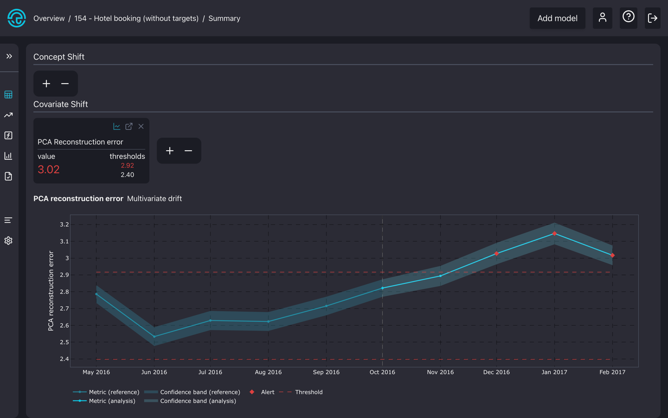Open Hotel booking model breadcrumb

tap(136, 18)
